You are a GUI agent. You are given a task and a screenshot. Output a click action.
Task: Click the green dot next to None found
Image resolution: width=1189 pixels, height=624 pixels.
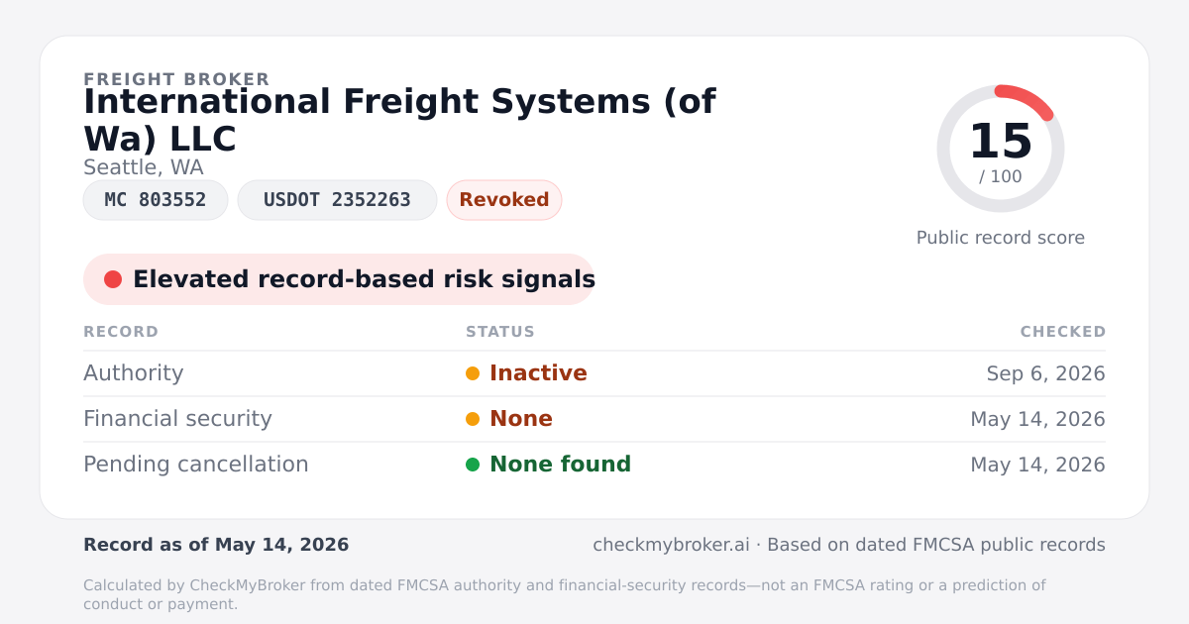[x=473, y=465]
